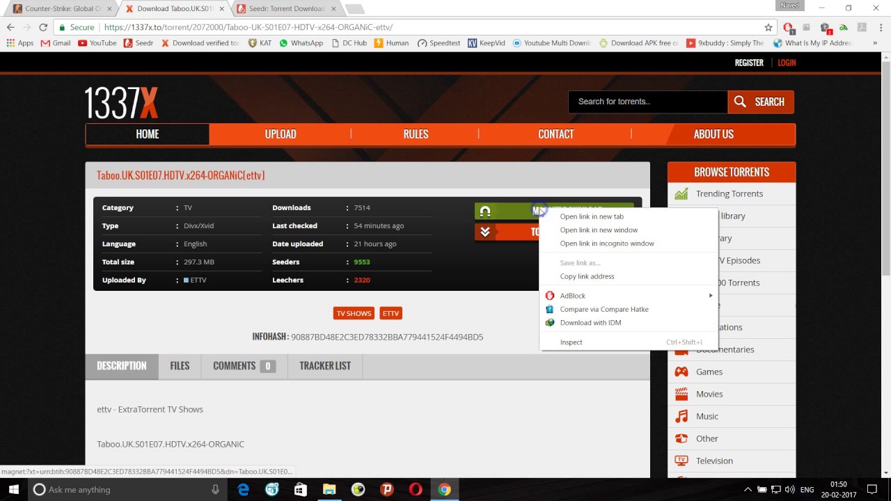The image size is (891, 501).
Task: Click the browser address bar URL
Action: tap(249, 27)
